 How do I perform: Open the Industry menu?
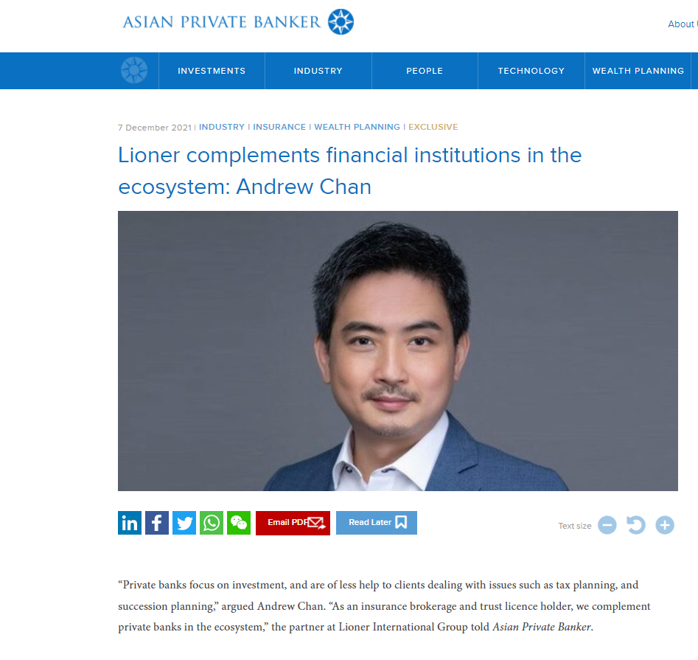pos(318,71)
